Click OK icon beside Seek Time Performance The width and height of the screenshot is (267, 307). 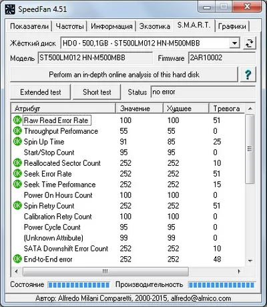17,185
